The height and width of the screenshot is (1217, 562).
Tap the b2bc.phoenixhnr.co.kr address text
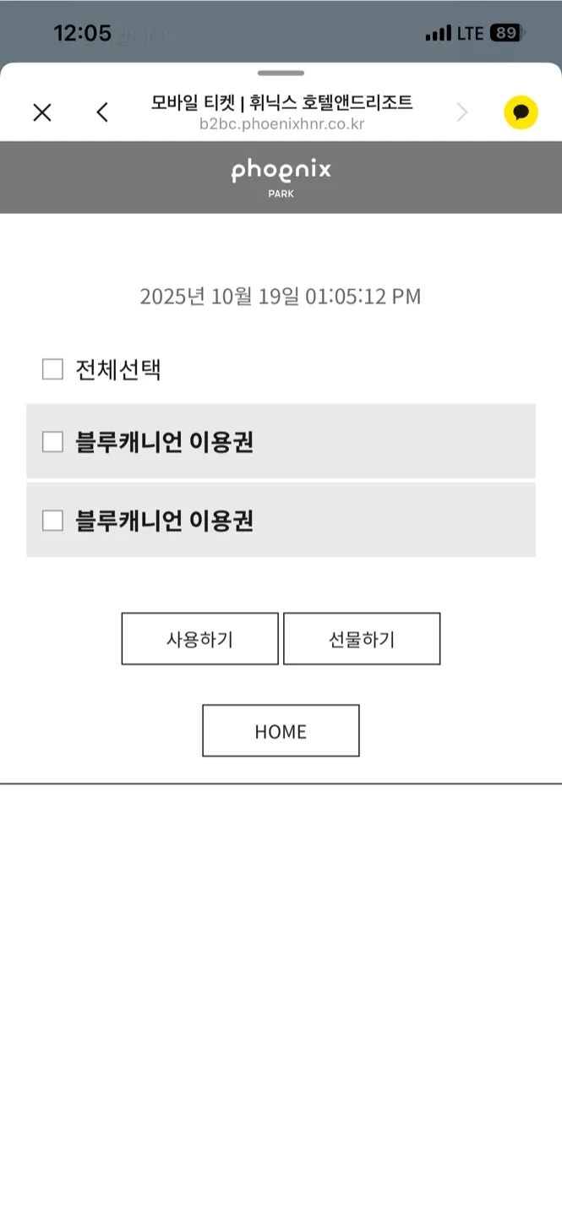coord(281,124)
